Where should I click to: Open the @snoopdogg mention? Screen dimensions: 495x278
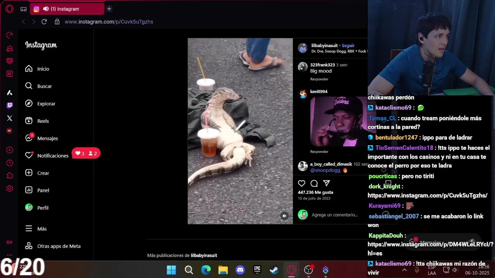tap(325, 170)
